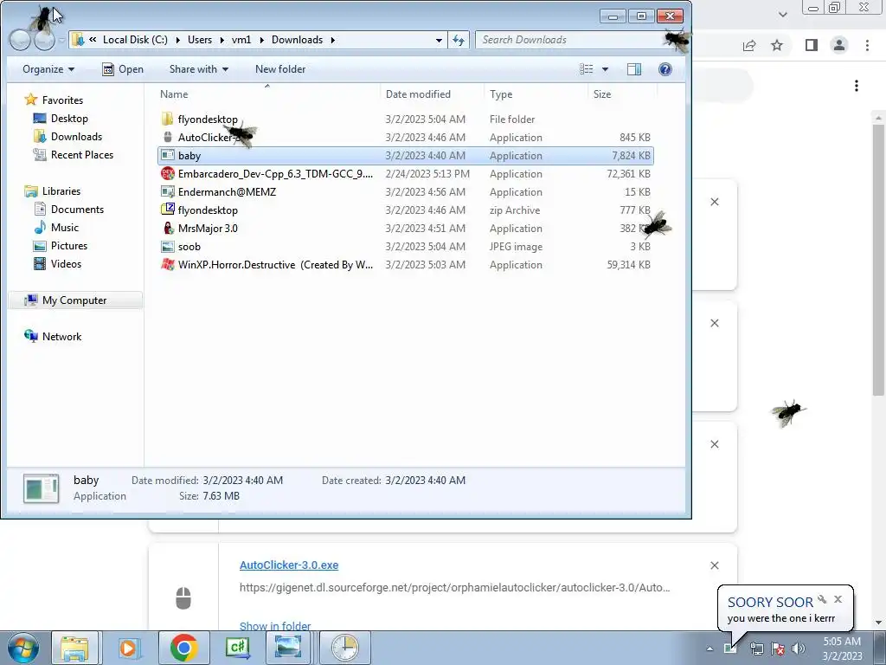
Task: Open AutoClicker-3.0.exe link in Chrome
Action: 289,565
